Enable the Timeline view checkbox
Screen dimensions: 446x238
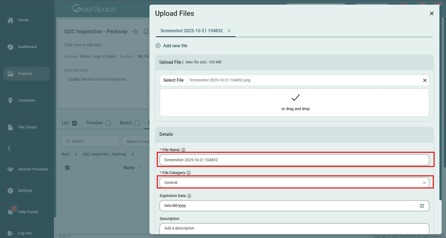(x=108, y=123)
